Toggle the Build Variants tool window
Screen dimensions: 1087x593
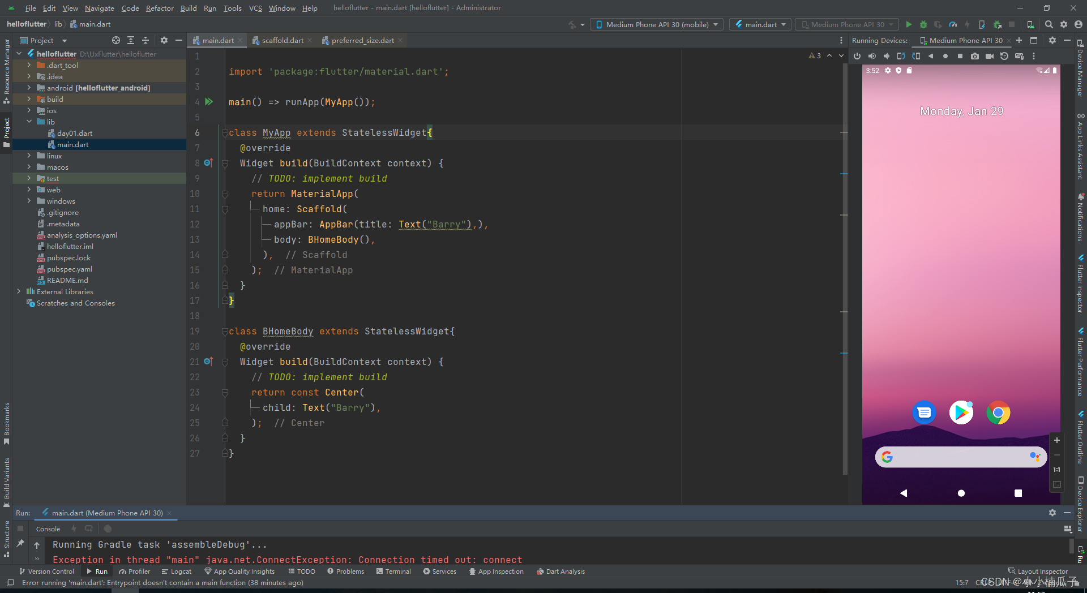(x=7, y=482)
